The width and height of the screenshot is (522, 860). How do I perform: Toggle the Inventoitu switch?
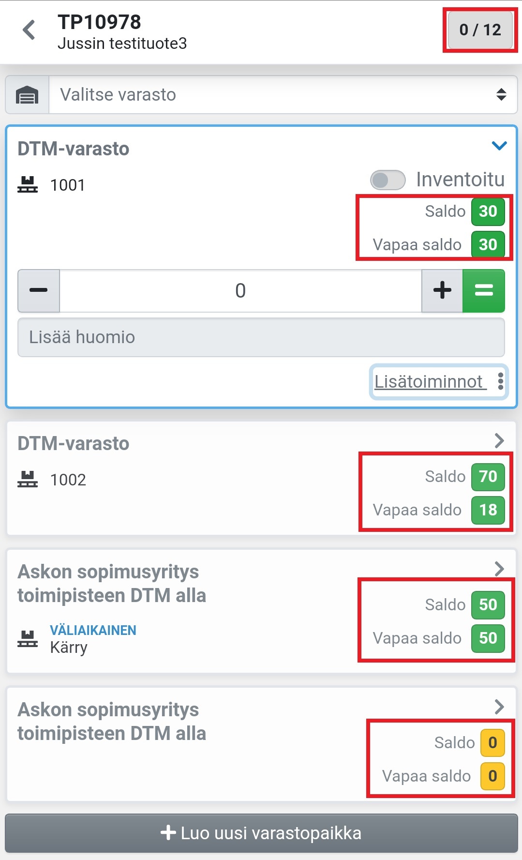point(388,180)
